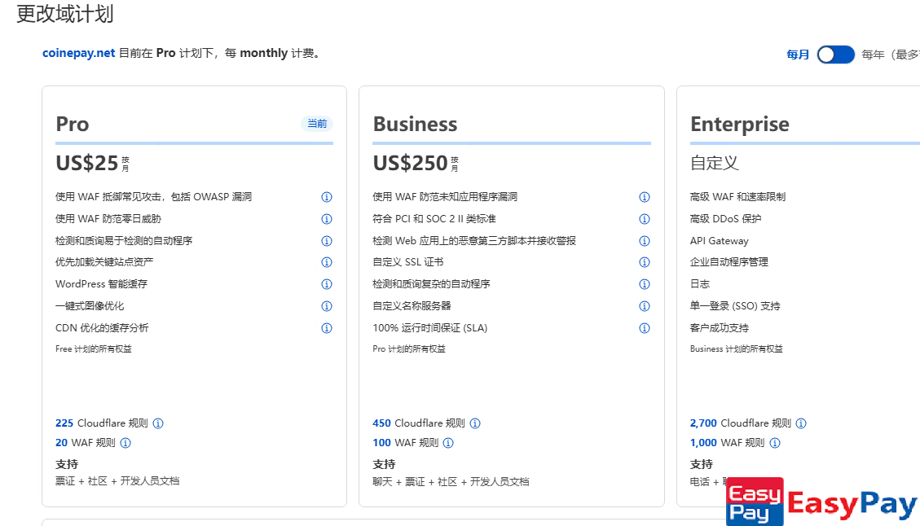Click the 自定义 price under Enterprise
This screenshot has height=526, width=920.
tap(714, 163)
